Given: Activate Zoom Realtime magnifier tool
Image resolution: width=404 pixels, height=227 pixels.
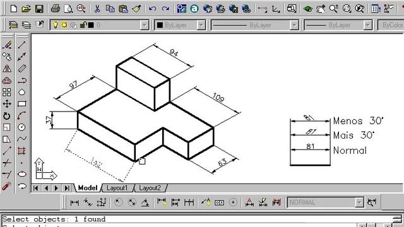Looking at the screenshot, I should tap(334, 9).
